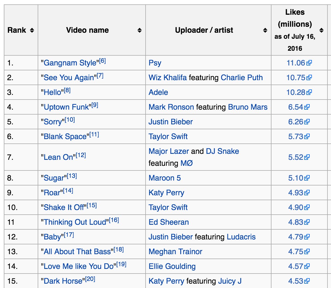This screenshot has height=288, width=331.
Task: Open the Ellie Goulding artist link
Action: point(172,266)
